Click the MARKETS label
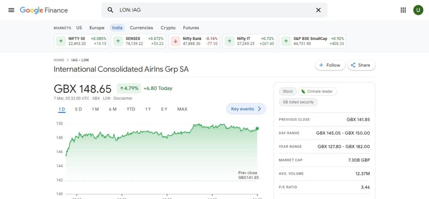This screenshot has width=429, height=199. point(62,28)
